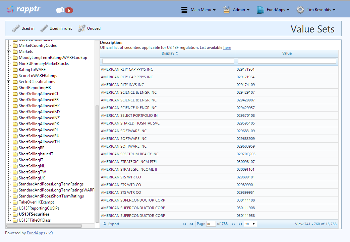Click the ShortSellingIssuerIT folder icon
The width and height of the screenshot is (350, 242).
[x=15, y=154]
